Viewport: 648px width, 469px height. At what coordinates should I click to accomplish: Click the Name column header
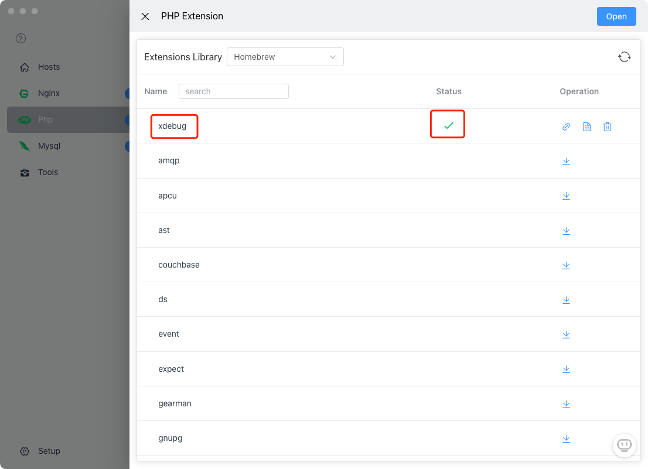tap(156, 91)
